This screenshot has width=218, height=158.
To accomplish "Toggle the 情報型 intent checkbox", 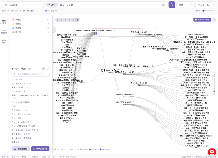I will (x=13, y=19).
